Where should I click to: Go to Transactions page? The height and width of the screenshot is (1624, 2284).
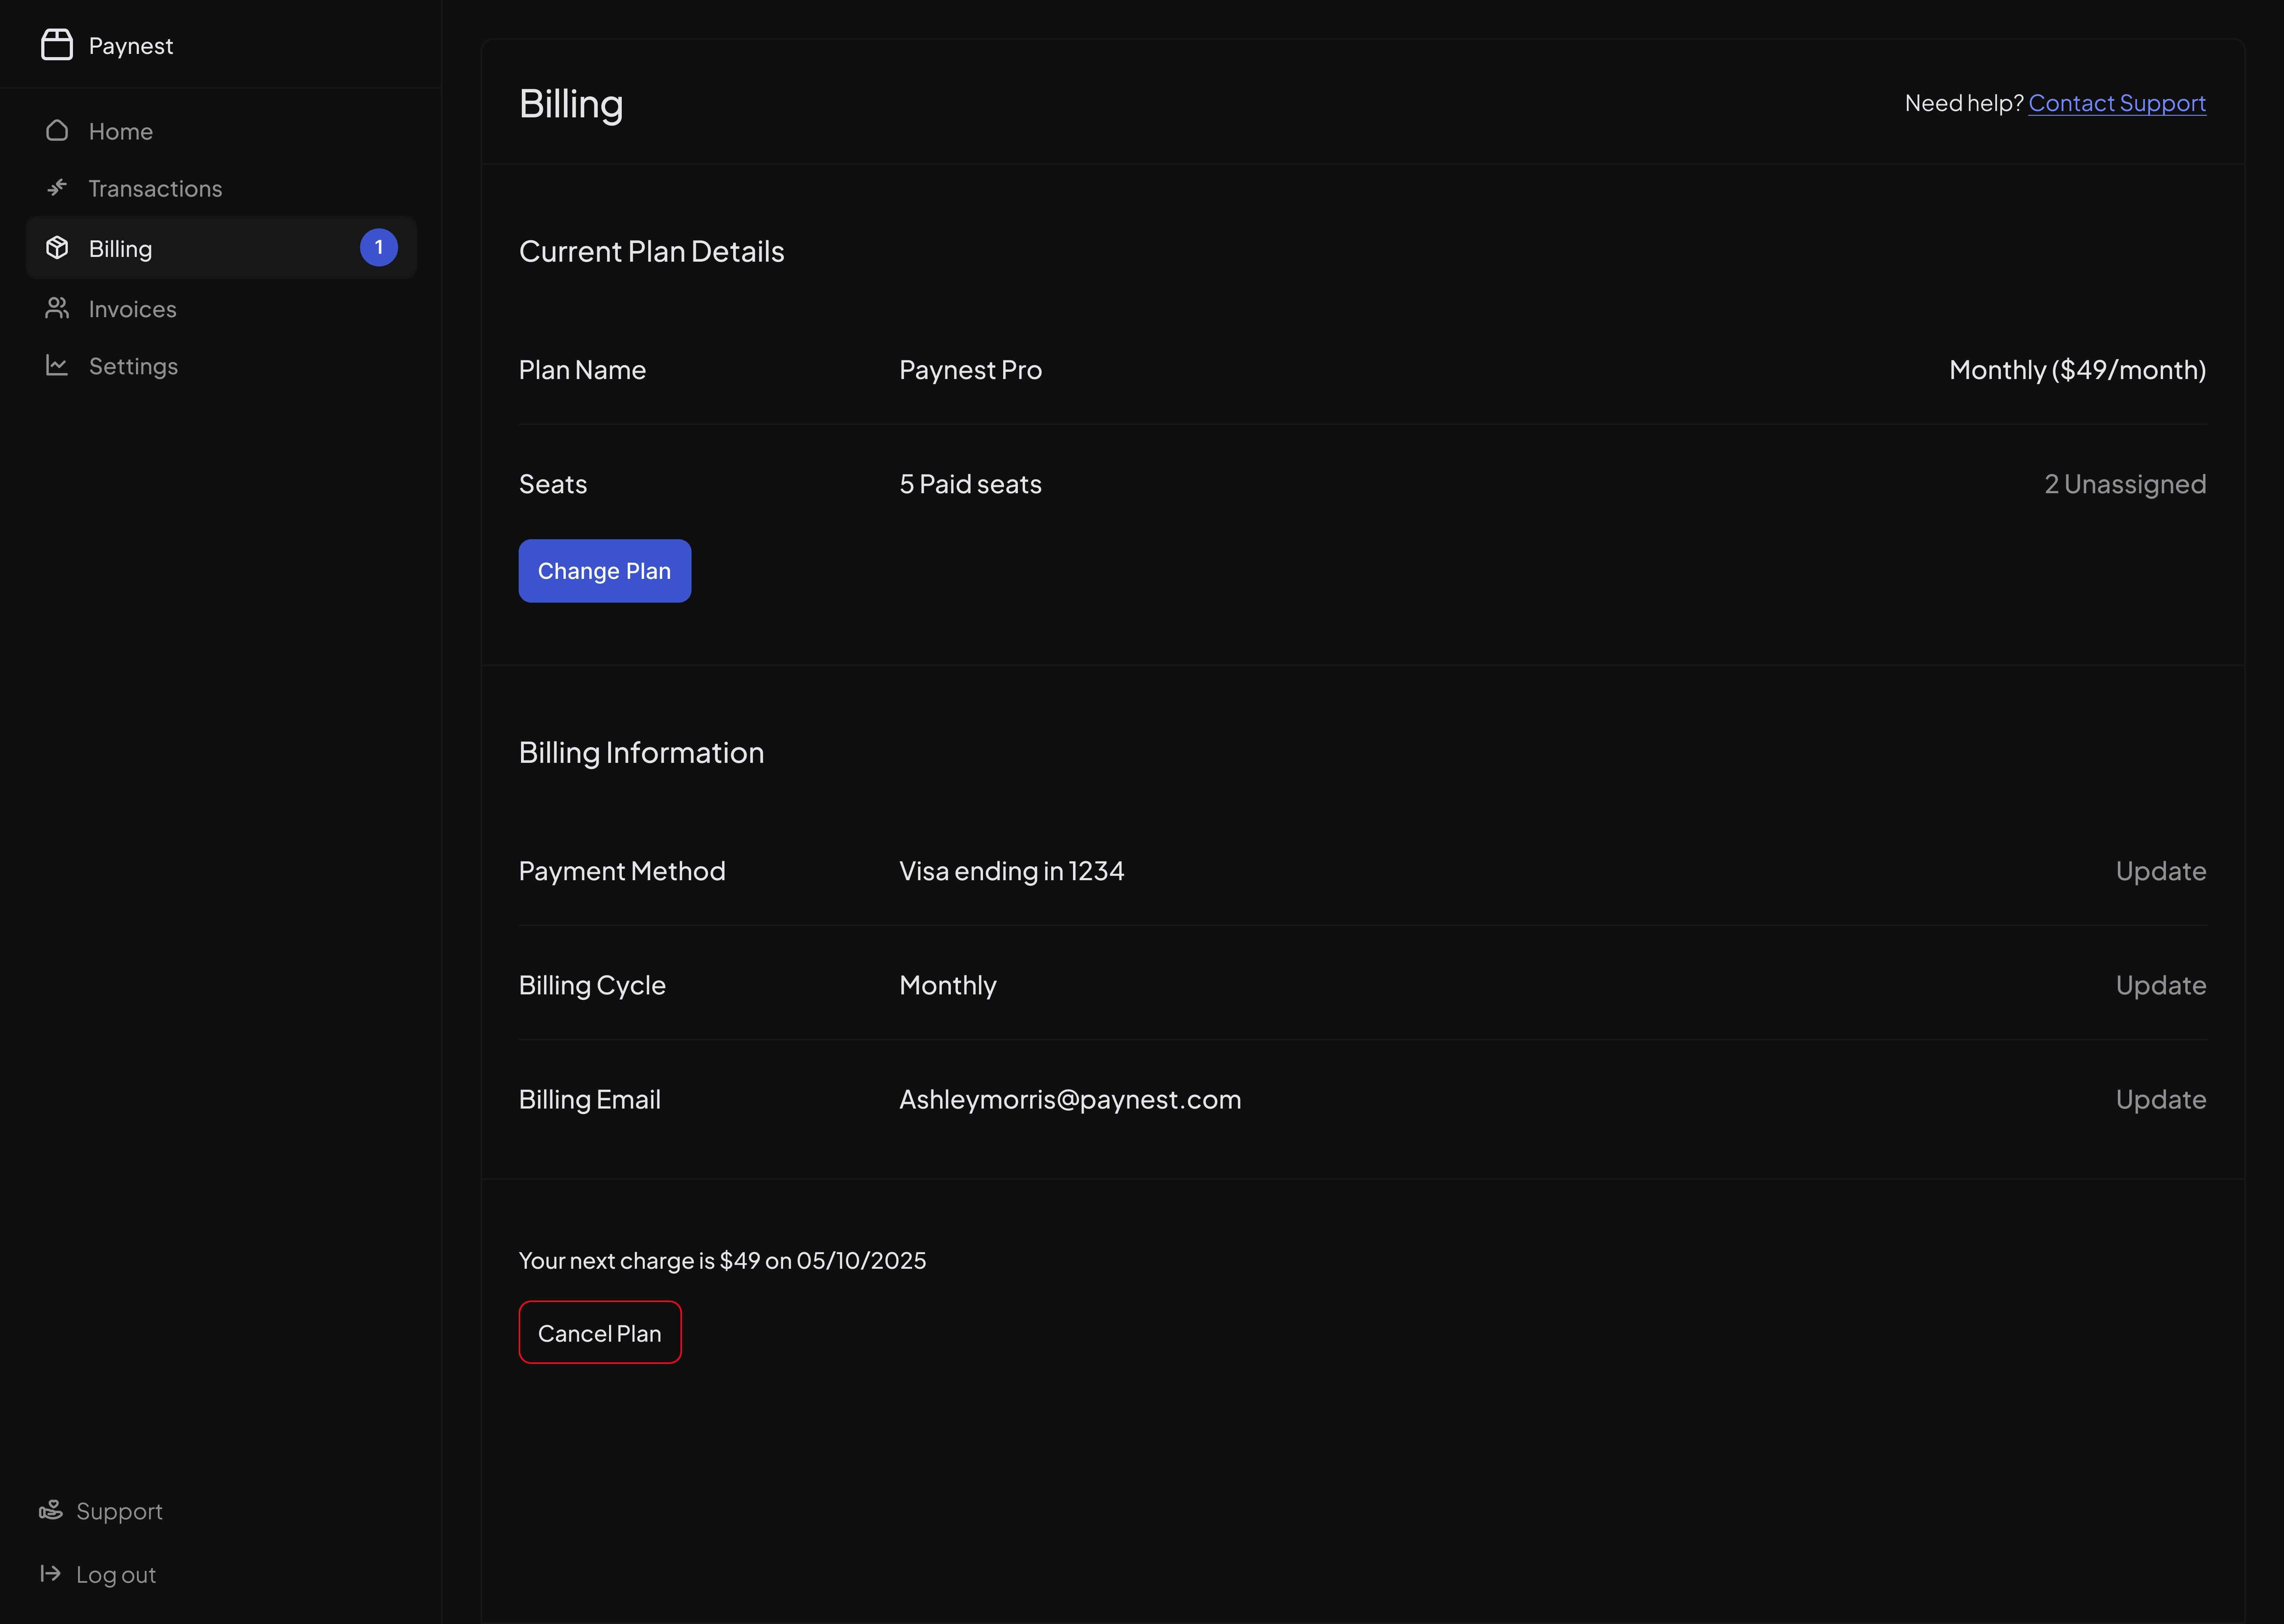pos(221,188)
